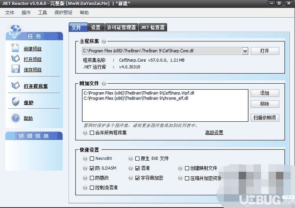The image size is (295, 208).
Task: Click the 详细信息 panel header
Action: (34, 136)
